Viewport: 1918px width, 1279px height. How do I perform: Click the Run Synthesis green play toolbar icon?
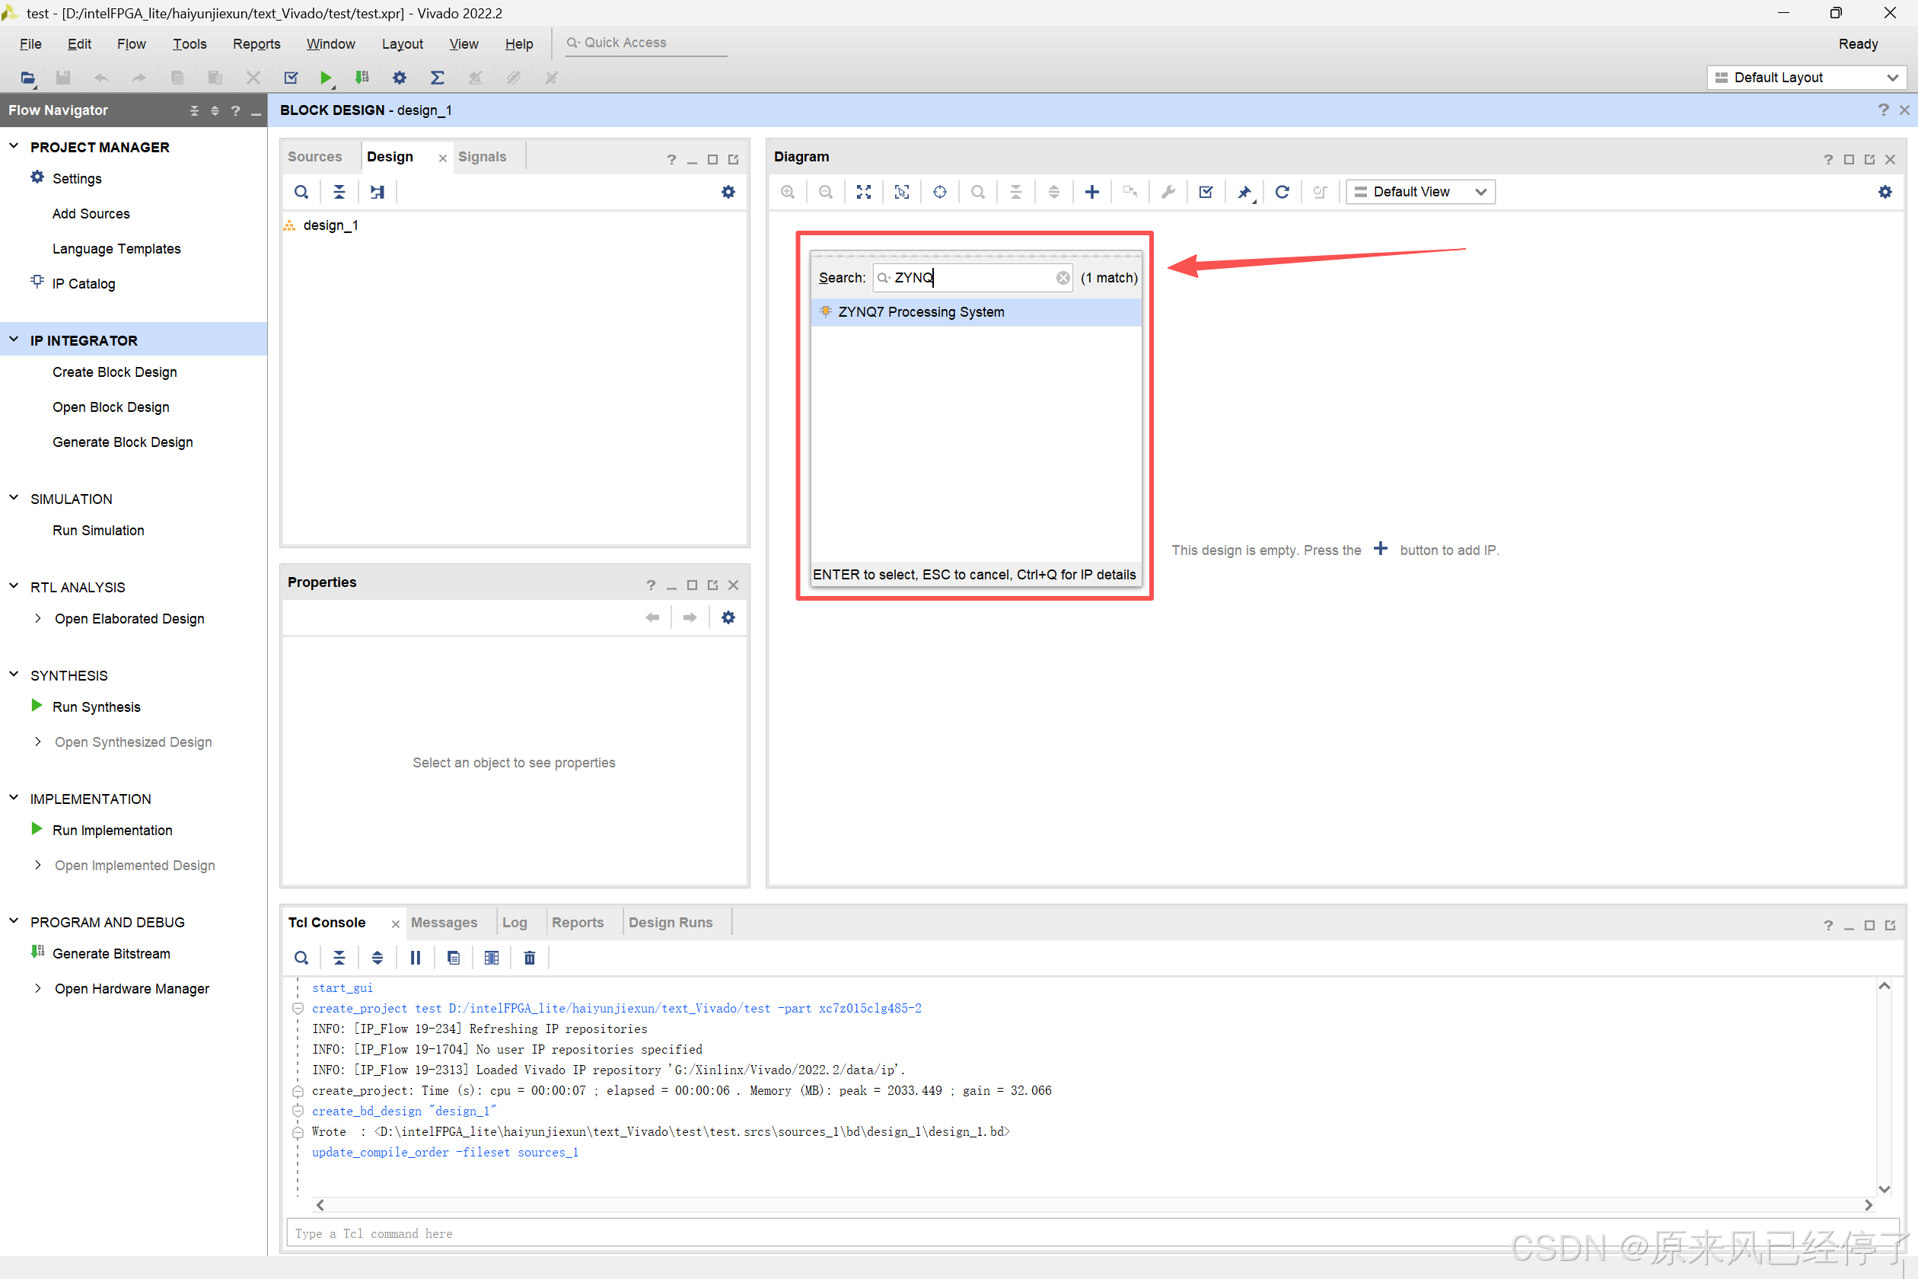click(326, 78)
